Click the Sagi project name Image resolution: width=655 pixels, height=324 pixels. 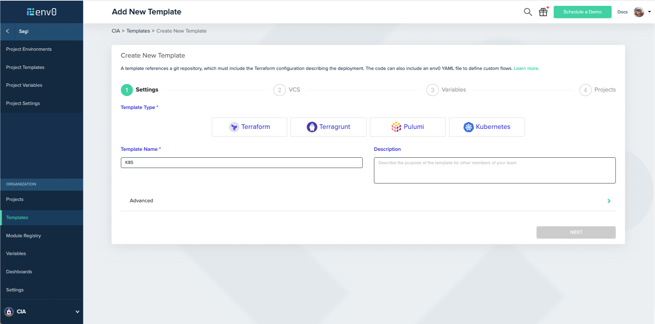click(24, 31)
